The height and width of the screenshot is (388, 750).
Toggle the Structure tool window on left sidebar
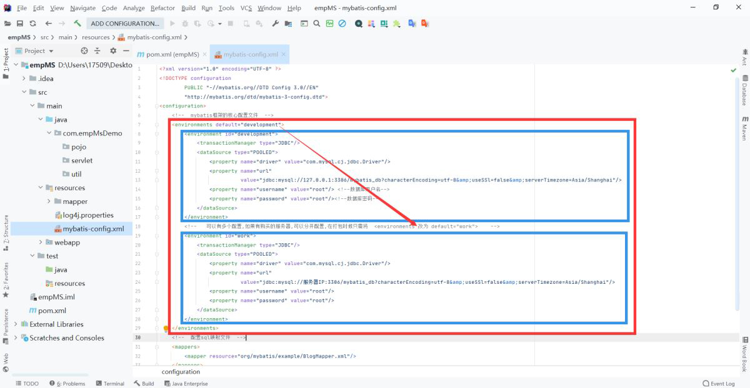coord(6,229)
